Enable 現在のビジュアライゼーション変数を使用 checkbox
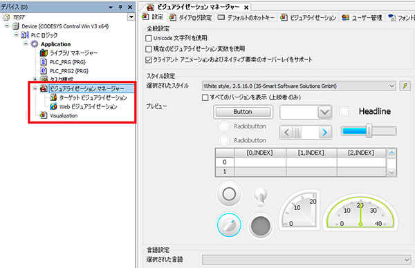This screenshot has width=415, height=268. pyautogui.click(x=149, y=49)
